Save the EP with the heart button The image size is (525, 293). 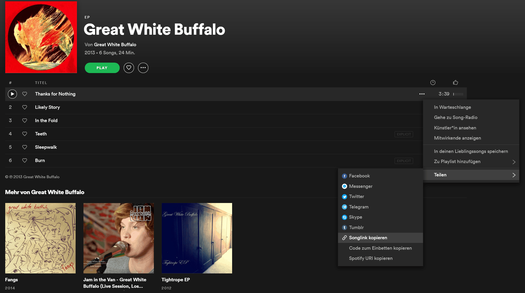129,68
